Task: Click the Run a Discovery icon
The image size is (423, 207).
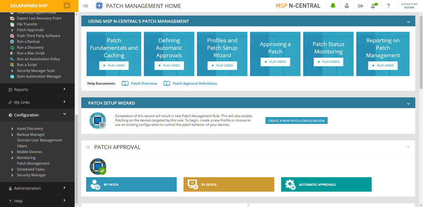Action: (12, 47)
